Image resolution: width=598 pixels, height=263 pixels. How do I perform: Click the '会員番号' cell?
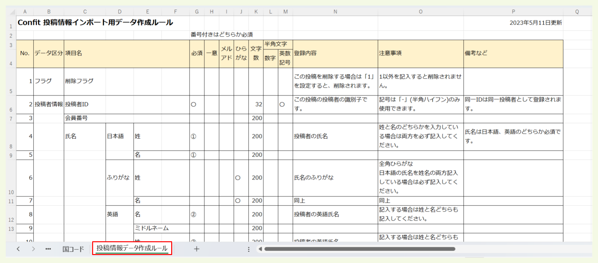pyautogui.click(x=85, y=118)
